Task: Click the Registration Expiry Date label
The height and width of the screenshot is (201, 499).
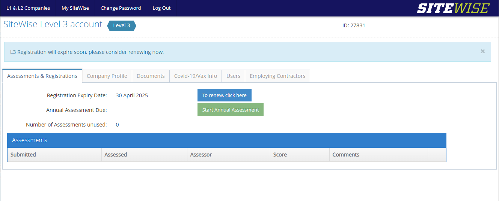Action: coord(77,95)
